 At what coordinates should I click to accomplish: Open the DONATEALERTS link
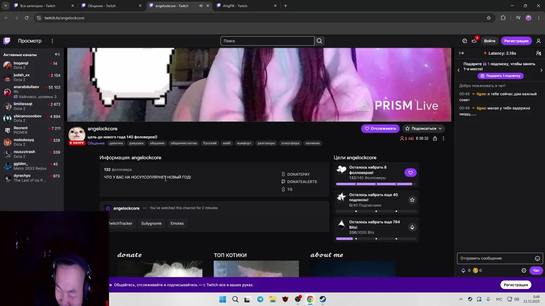pyautogui.click(x=299, y=182)
